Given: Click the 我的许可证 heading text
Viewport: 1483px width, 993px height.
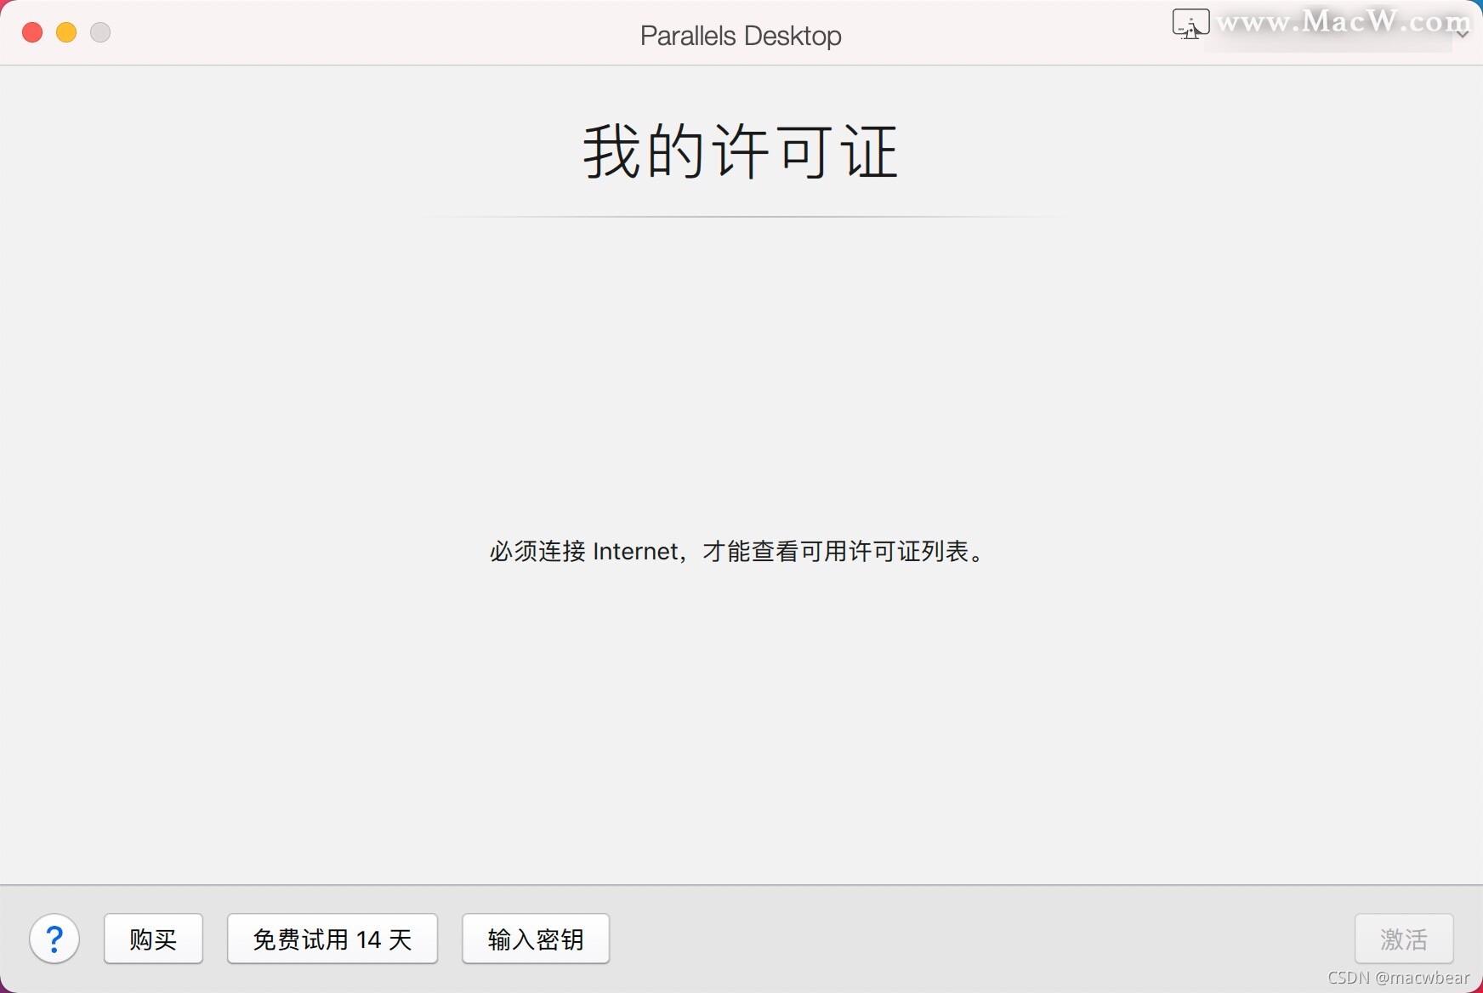Looking at the screenshot, I should coord(741,151).
